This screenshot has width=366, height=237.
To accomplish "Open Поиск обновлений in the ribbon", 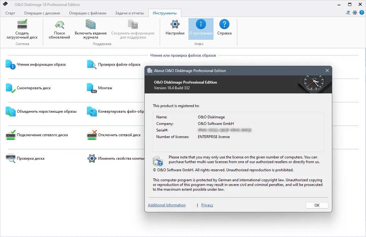I will click(59, 29).
